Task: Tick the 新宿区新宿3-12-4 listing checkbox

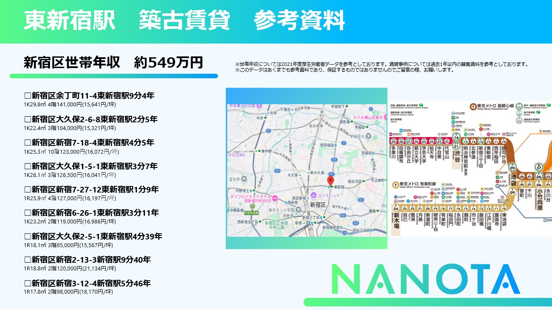Action: click(x=28, y=283)
